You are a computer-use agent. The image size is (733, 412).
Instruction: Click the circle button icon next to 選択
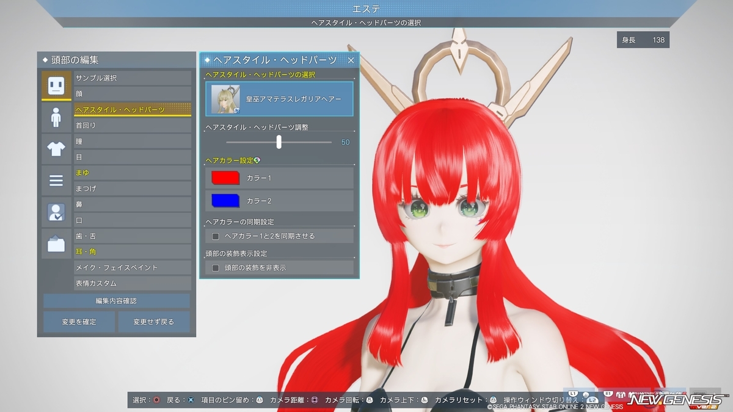coord(157,400)
